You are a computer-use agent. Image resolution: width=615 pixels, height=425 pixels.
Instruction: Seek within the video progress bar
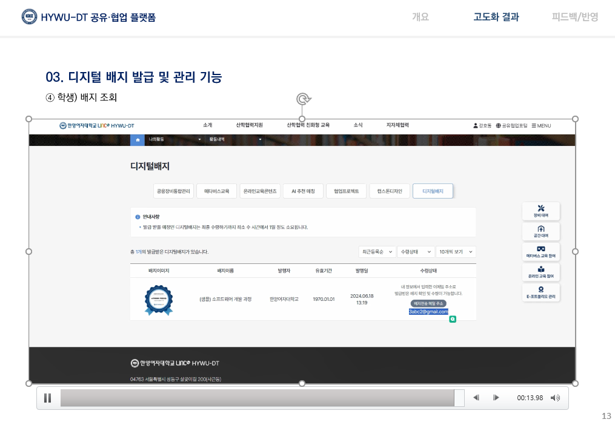pos(262,398)
